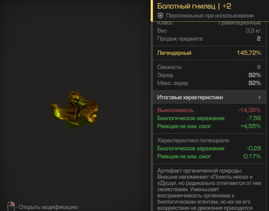Click the Макс. заряд row

pos(209,83)
